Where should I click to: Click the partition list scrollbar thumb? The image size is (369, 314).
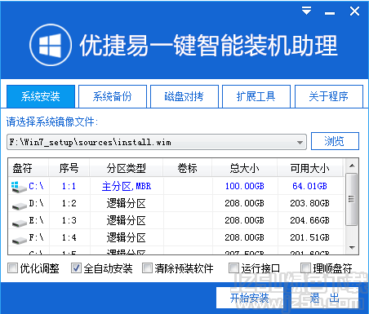[351, 199]
